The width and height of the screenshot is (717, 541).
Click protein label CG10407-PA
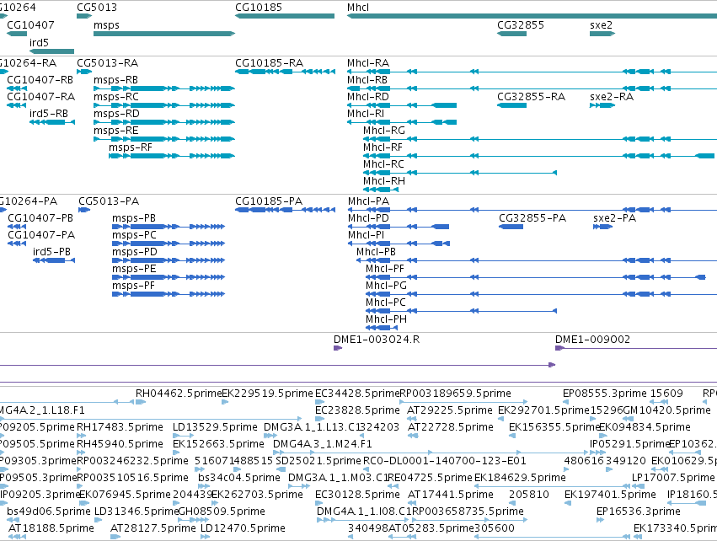click(x=41, y=235)
